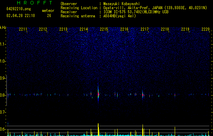Click the 1.0 kHz frequency label
Screen dimensions: 213x136
point(3,61)
